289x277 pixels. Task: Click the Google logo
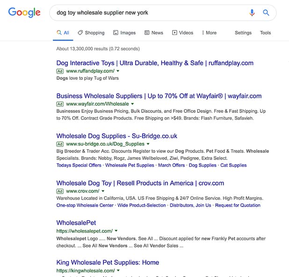pos(24,13)
